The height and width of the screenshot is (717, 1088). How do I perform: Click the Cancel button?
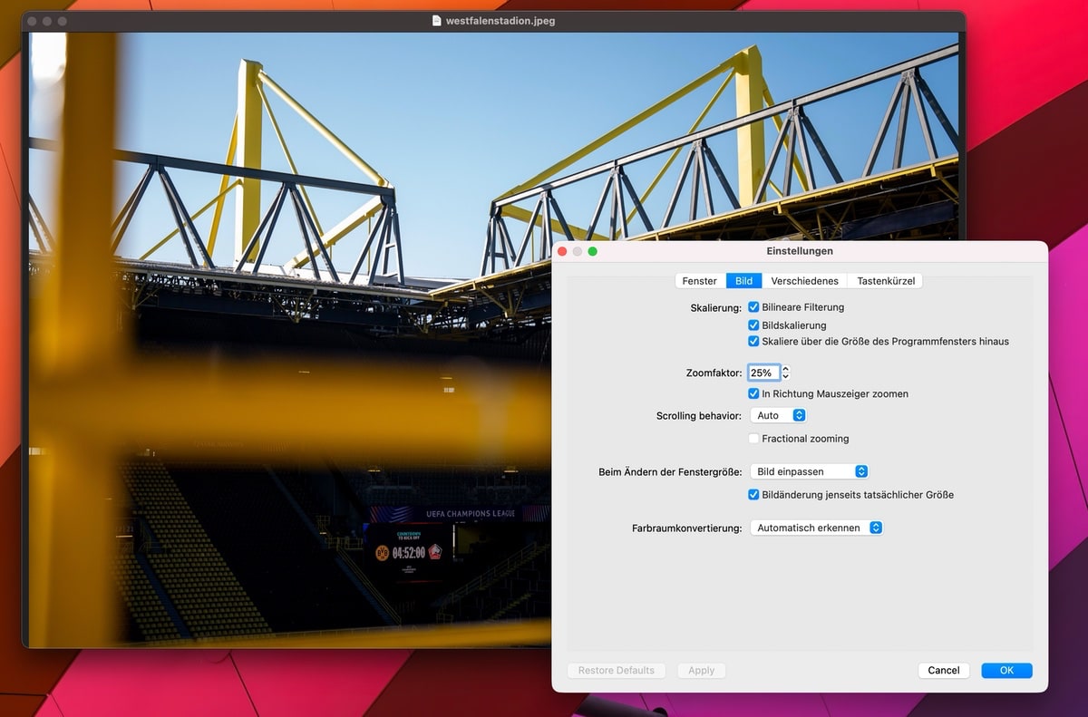pyautogui.click(x=943, y=671)
